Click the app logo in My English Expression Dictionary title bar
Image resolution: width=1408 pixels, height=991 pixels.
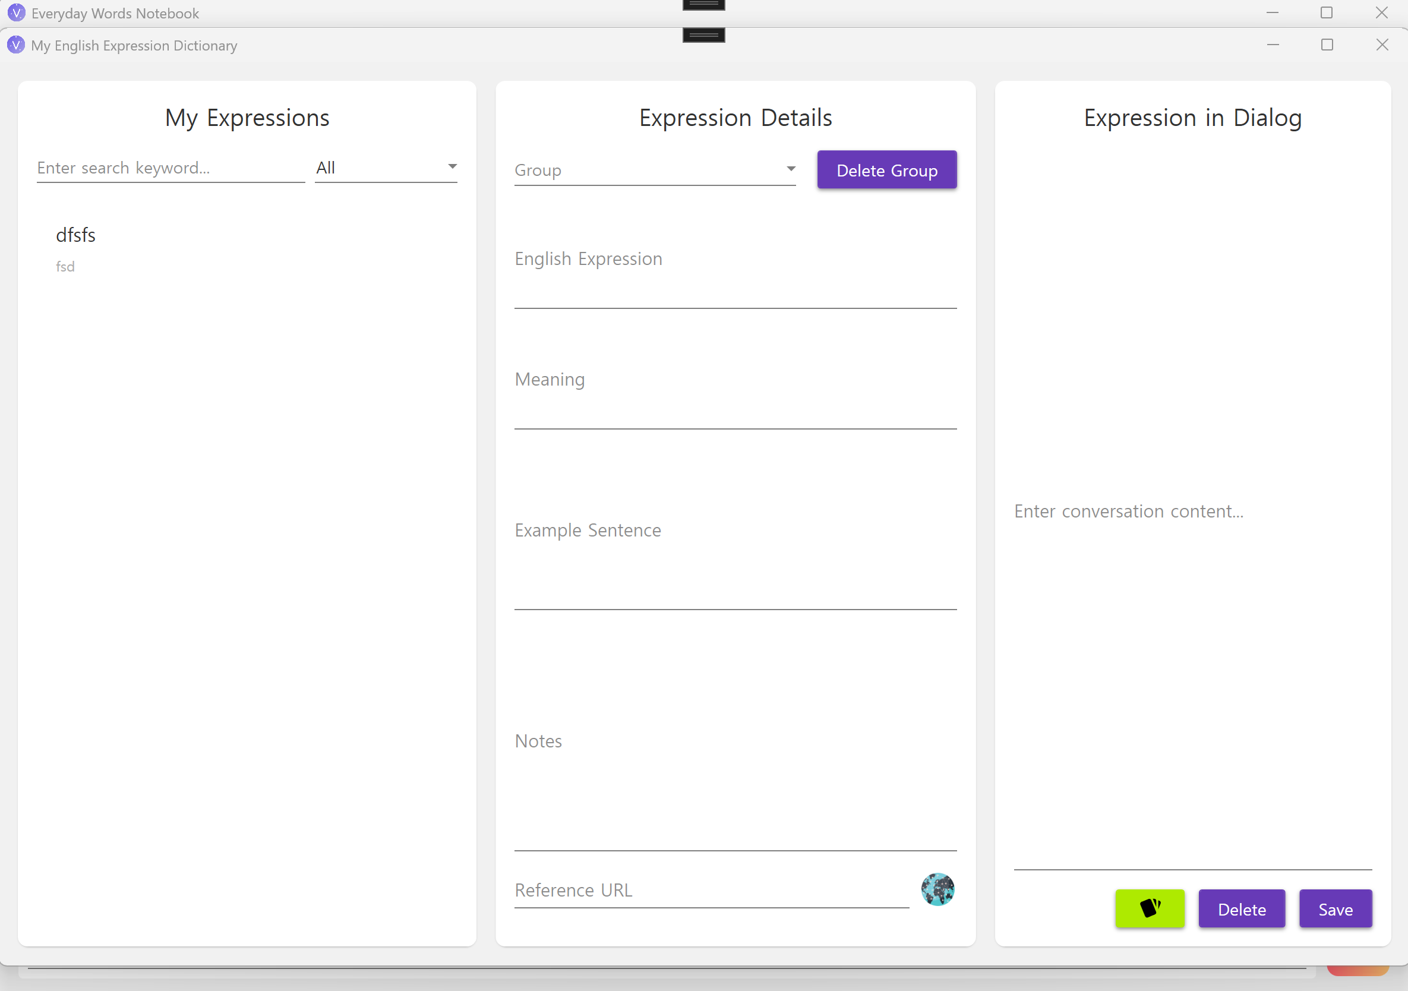(x=16, y=45)
